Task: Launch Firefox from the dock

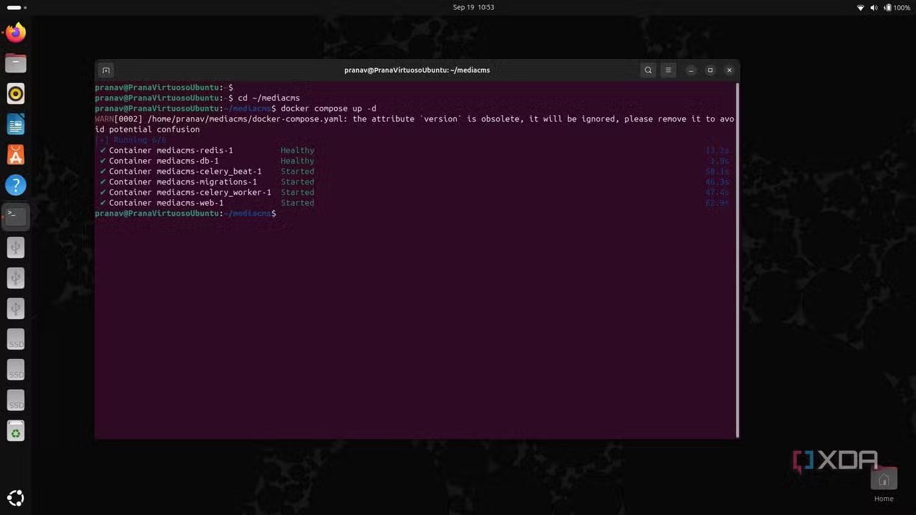Action: click(16, 32)
